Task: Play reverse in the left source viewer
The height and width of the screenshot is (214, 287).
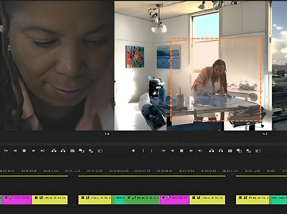Action: 15,151
